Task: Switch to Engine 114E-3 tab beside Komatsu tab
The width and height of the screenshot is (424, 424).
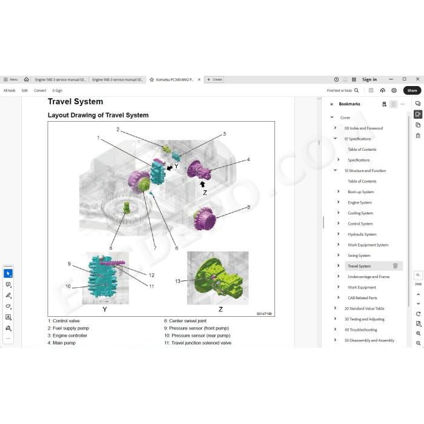Action: (x=118, y=79)
